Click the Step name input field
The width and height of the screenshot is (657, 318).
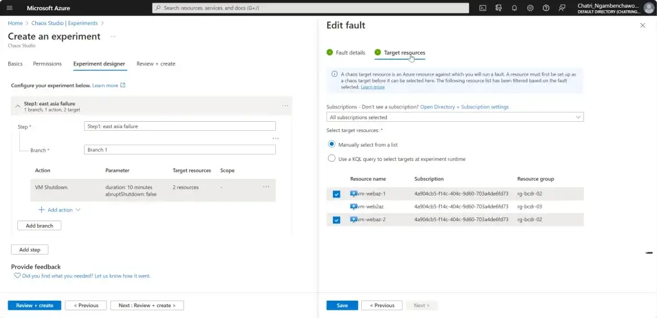[x=180, y=126]
